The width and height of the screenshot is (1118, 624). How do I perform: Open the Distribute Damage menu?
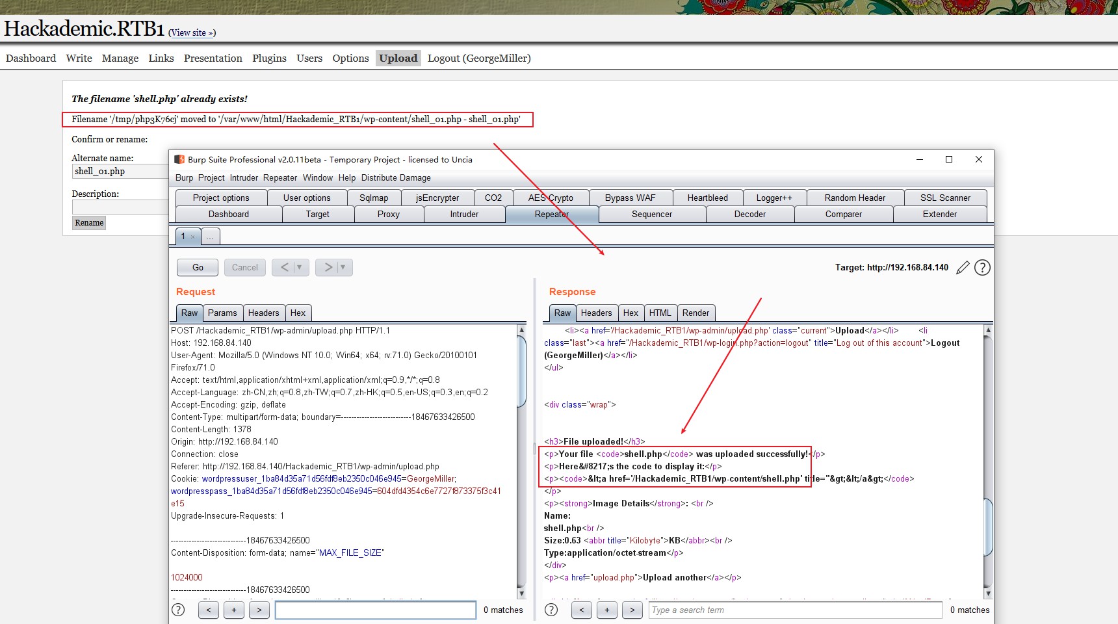tap(396, 177)
